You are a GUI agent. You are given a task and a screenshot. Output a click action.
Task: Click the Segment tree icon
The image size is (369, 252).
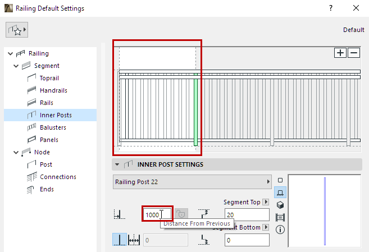(26, 66)
